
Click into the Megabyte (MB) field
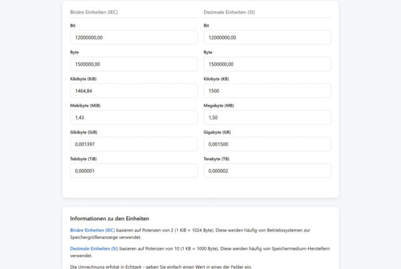coord(267,117)
